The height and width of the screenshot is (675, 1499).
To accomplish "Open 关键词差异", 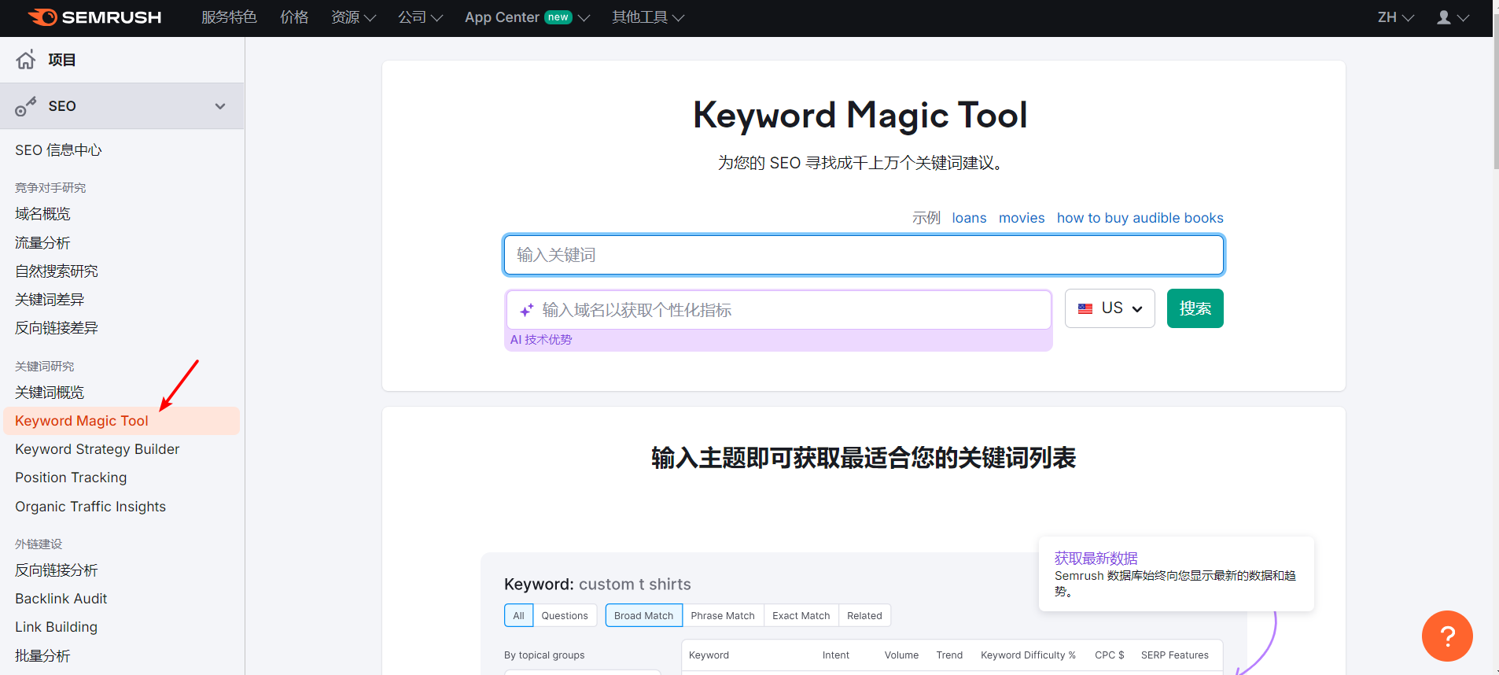I will (x=50, y=300).
